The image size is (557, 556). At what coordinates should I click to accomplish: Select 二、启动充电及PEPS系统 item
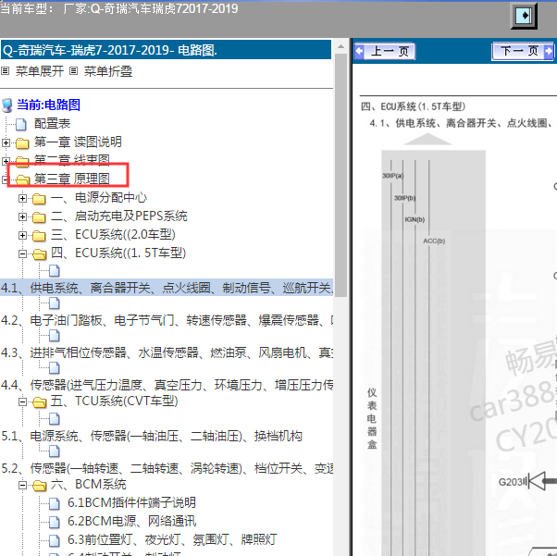click(119, 216)
